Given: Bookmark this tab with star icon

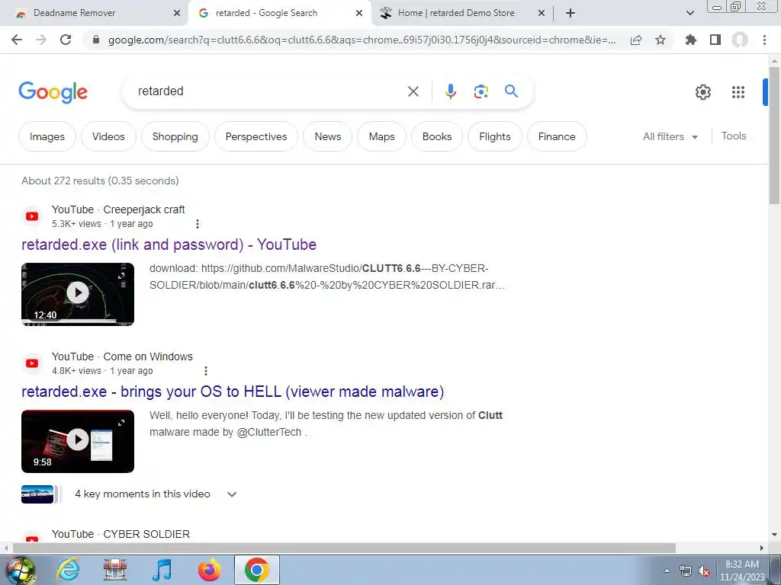Looking at the screenshot, I should pos(660,40).
